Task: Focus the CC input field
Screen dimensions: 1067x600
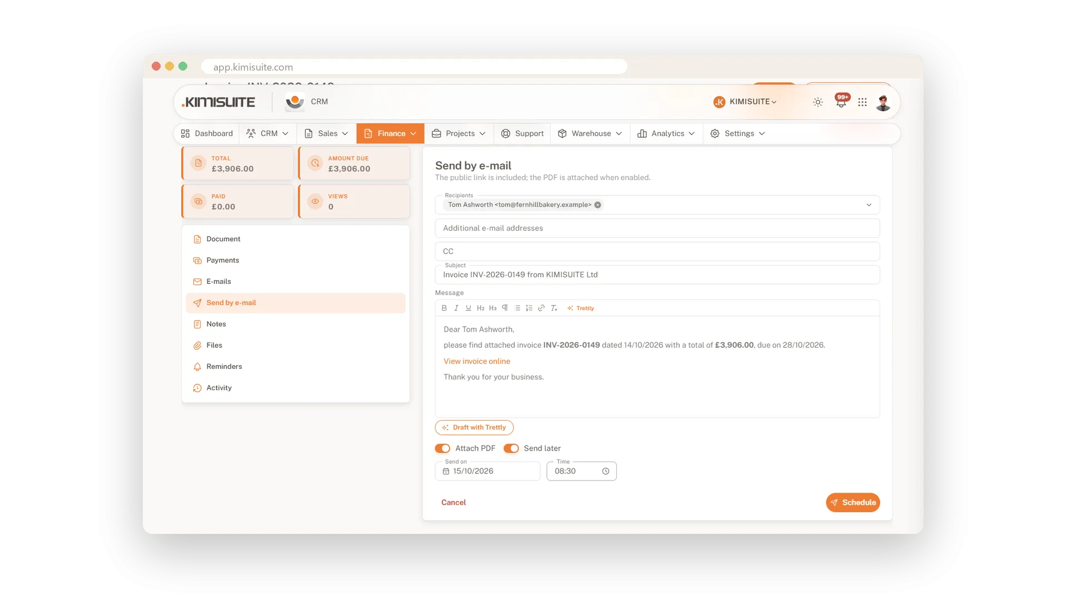Action: tap(657, 251)
